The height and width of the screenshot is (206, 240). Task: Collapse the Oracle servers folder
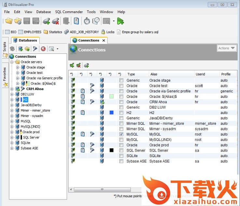12,62
